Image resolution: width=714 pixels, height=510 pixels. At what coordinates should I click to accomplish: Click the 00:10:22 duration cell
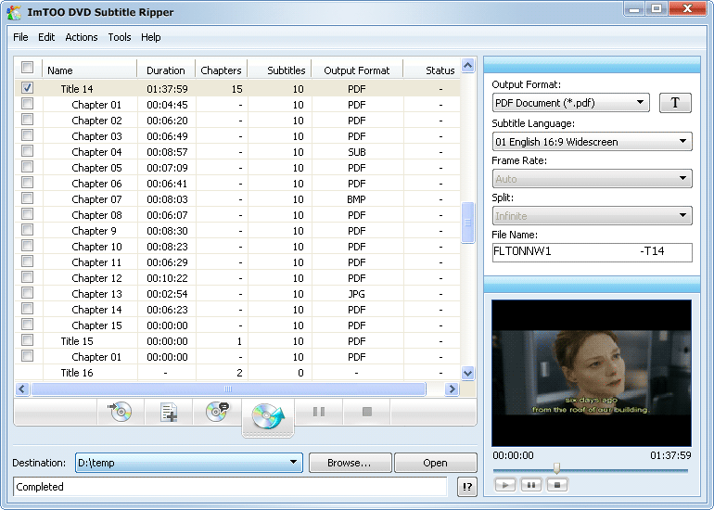pyautogui.click(x=167, y=278)
